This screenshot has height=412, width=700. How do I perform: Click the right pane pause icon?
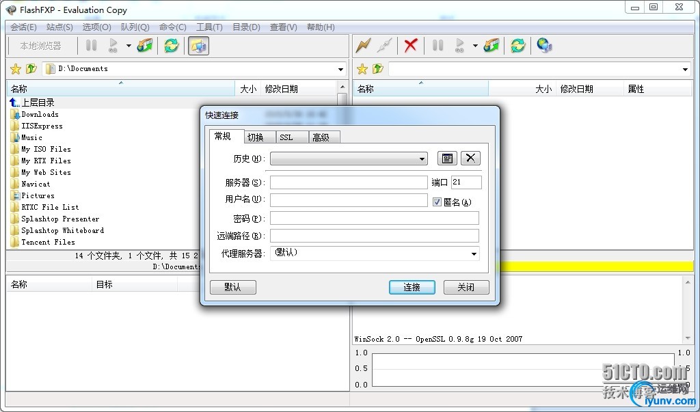[438, 46]
